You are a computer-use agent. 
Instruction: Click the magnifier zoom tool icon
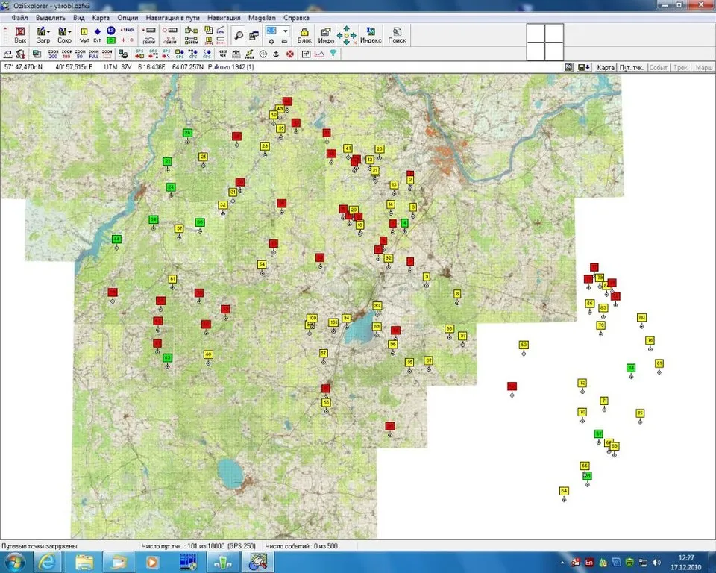tap(239, 35)
